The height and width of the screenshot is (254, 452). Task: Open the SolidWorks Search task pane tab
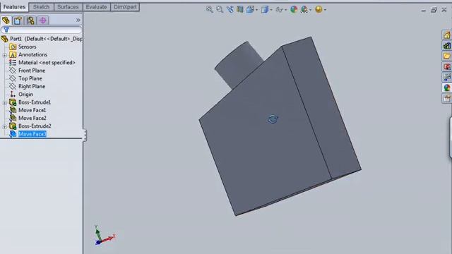[x=447, y=66]
